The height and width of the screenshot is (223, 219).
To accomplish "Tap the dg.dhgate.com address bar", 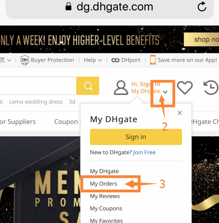I will pos(109,8).
